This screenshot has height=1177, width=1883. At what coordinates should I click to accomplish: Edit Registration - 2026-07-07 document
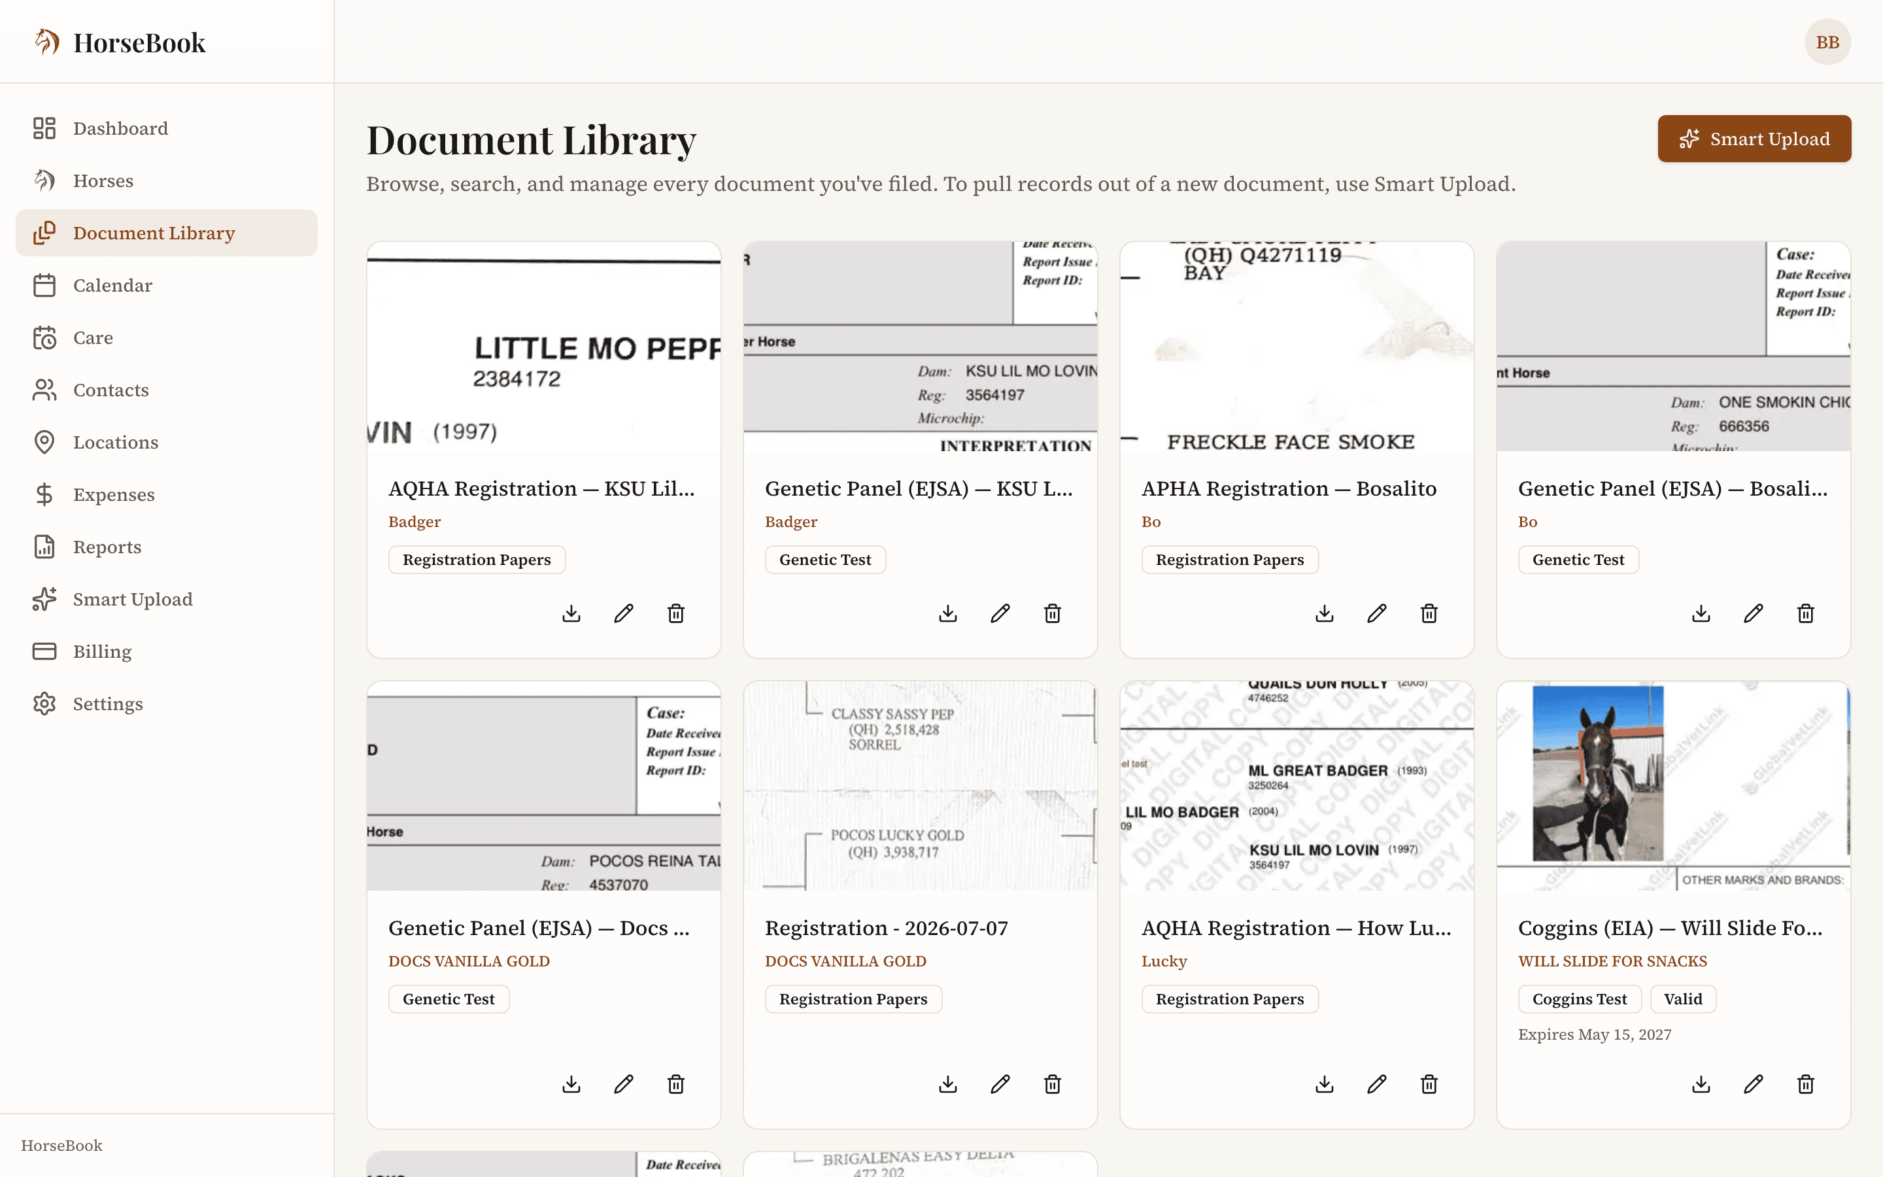[1000, 1084]
